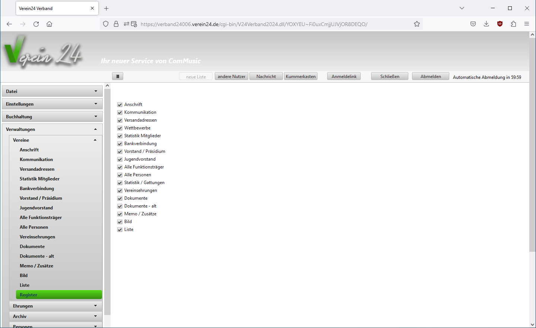
Task: Open the uBlock Origin extension icon
Action: point(500,24)
